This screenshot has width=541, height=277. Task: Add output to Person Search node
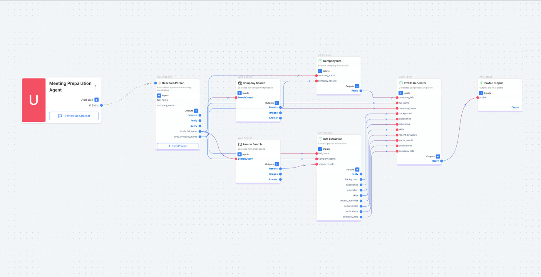click(277, 164)
